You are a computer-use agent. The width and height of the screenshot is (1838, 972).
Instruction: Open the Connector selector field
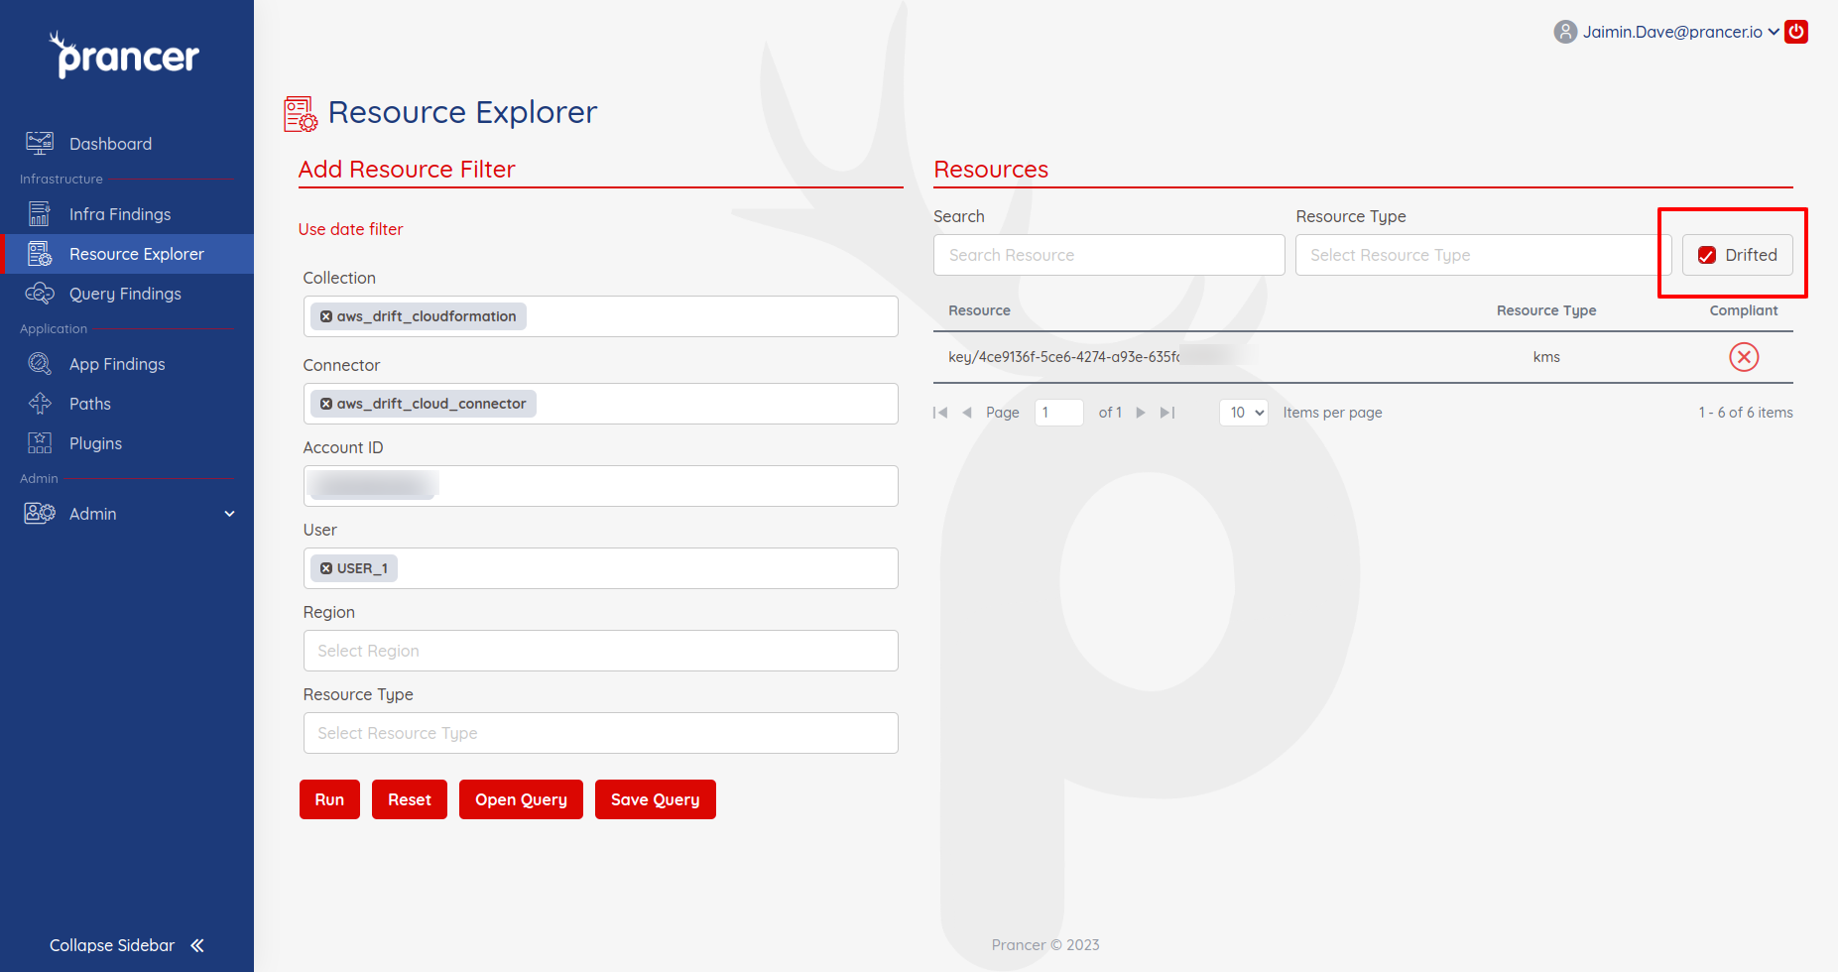point(601,404)
